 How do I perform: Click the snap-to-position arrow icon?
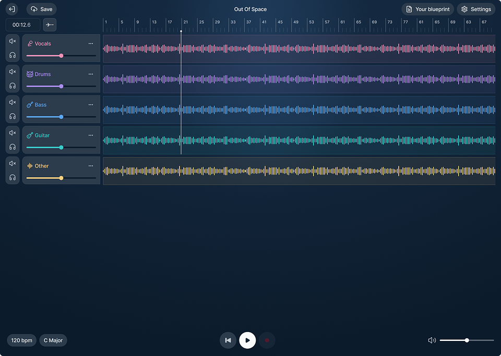tap(50, 24)
